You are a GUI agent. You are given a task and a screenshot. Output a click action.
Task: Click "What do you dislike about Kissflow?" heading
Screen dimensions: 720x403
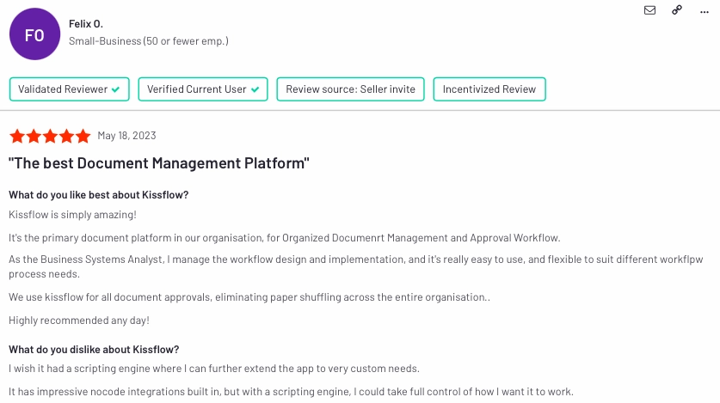coord(94,350)
